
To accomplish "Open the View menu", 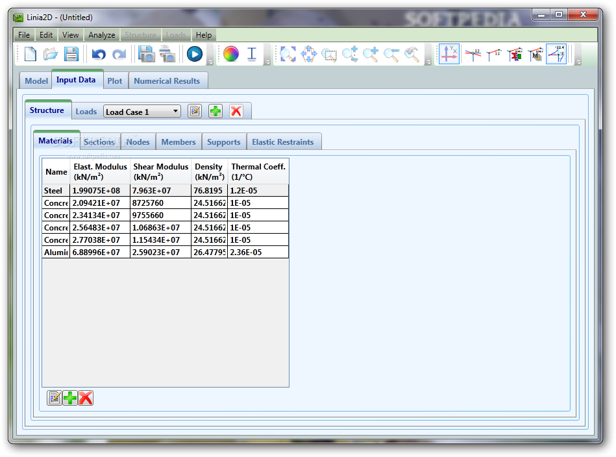I will (70, 35).
